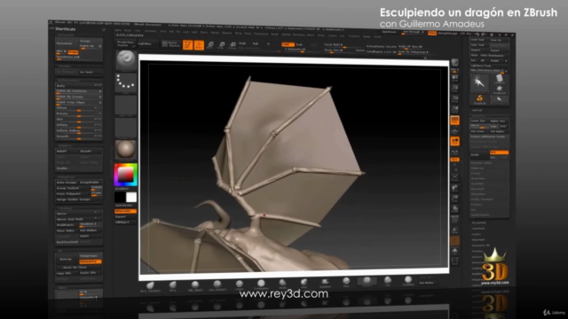Viewport: 568px width, 319px height.
Task: Open the Transform menu
Action: 353,36
